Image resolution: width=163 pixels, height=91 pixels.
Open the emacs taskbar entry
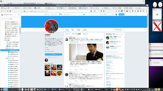pos(62,89)
